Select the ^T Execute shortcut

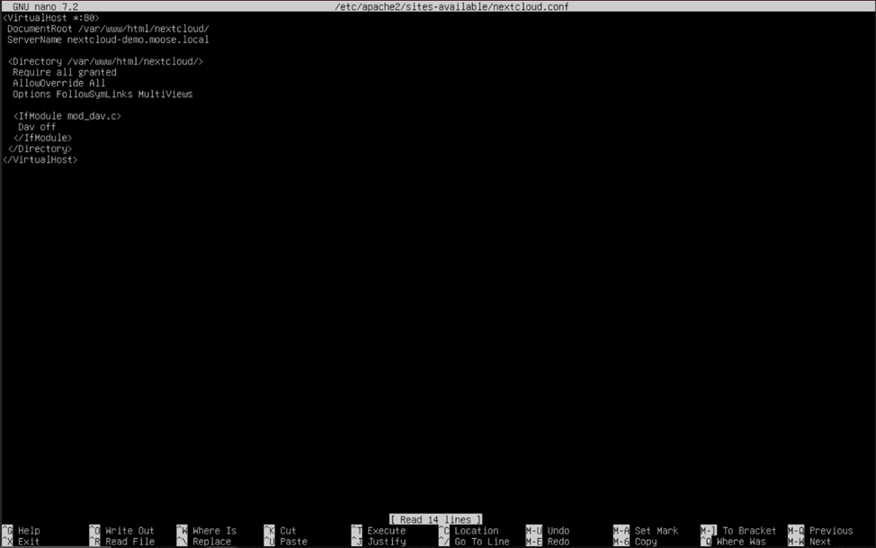(x=379, y=531)
